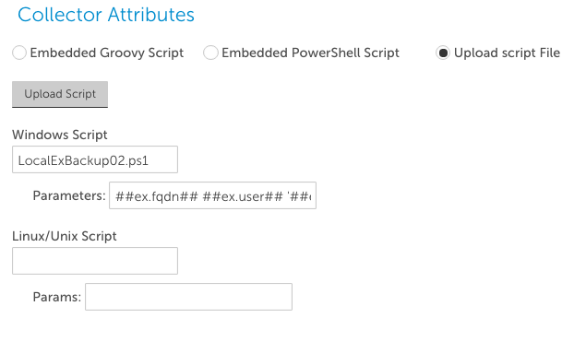Click inside the Windows Parameters input field

pos(212,195)
